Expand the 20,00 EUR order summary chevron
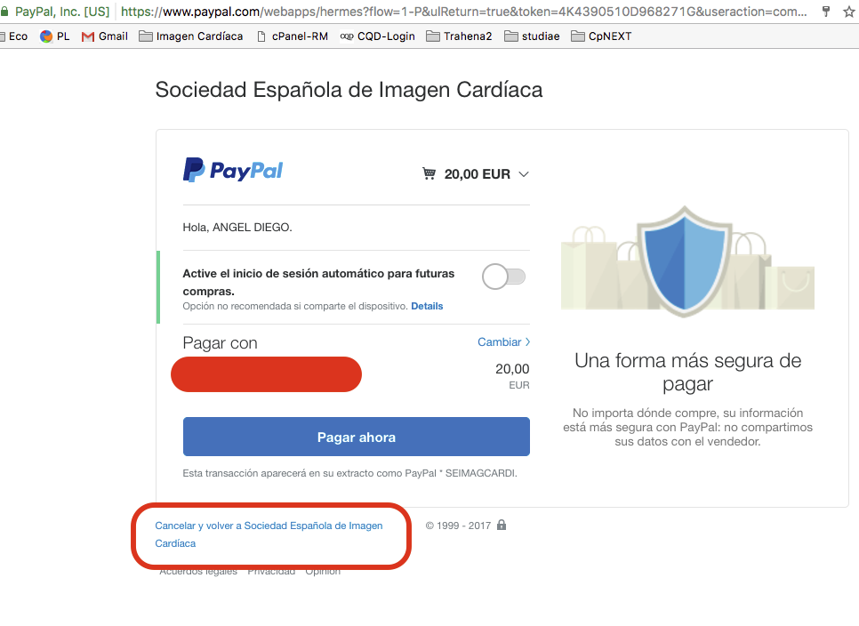Image resolution: width=859 pixels, height=626 pixels. coord(524,174)
